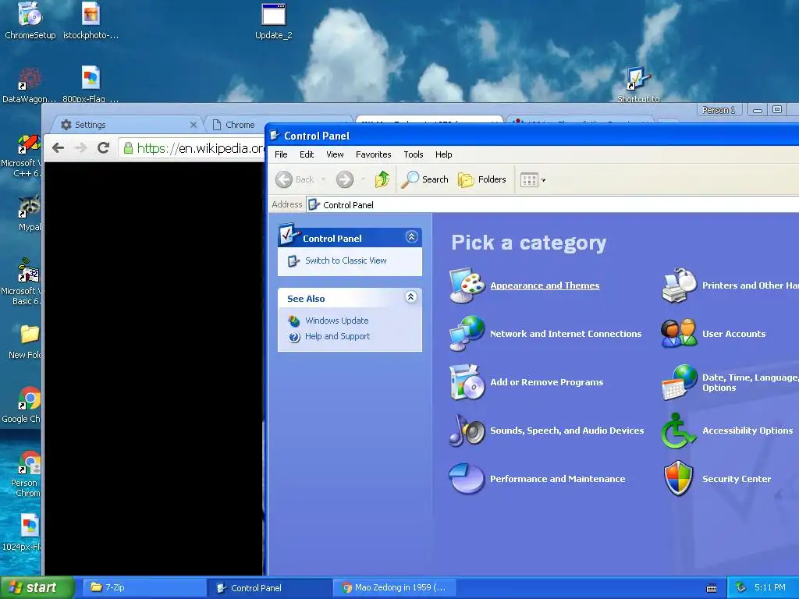Click the Control Panel address bar field

553,205
